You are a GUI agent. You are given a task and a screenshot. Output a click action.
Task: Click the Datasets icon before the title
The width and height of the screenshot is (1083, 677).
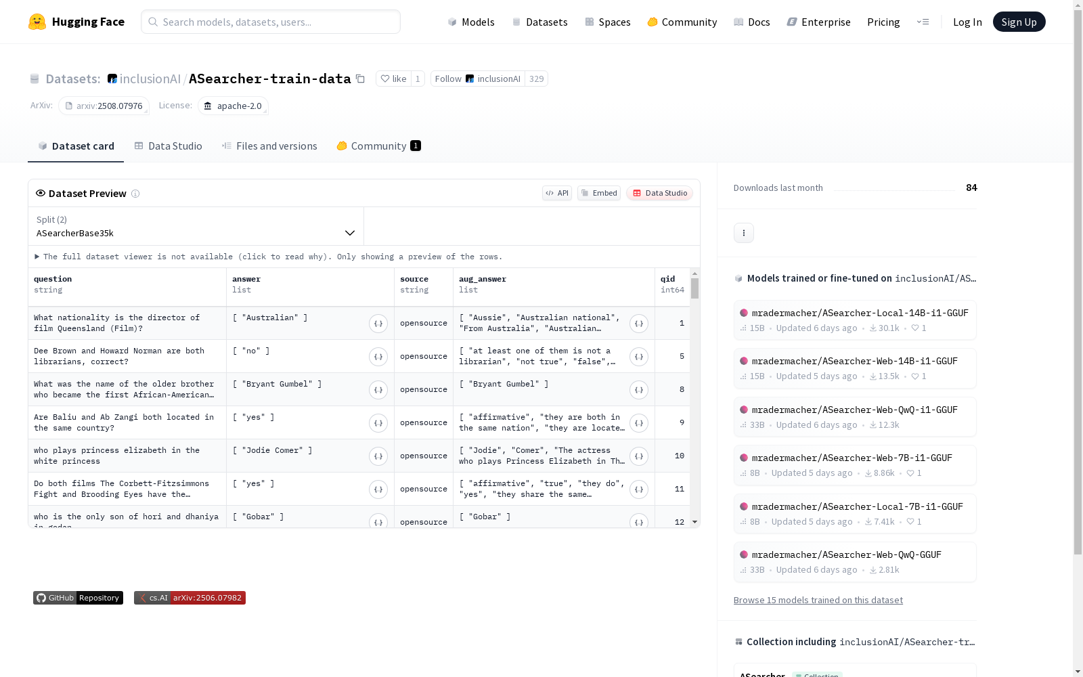coord(35,79)
